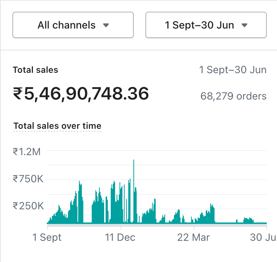The width and height of the screenshot is (277, 262).
Task: Click the ₹5,46,90,748.36 total sales amount
Action: [x=81, y=94]
